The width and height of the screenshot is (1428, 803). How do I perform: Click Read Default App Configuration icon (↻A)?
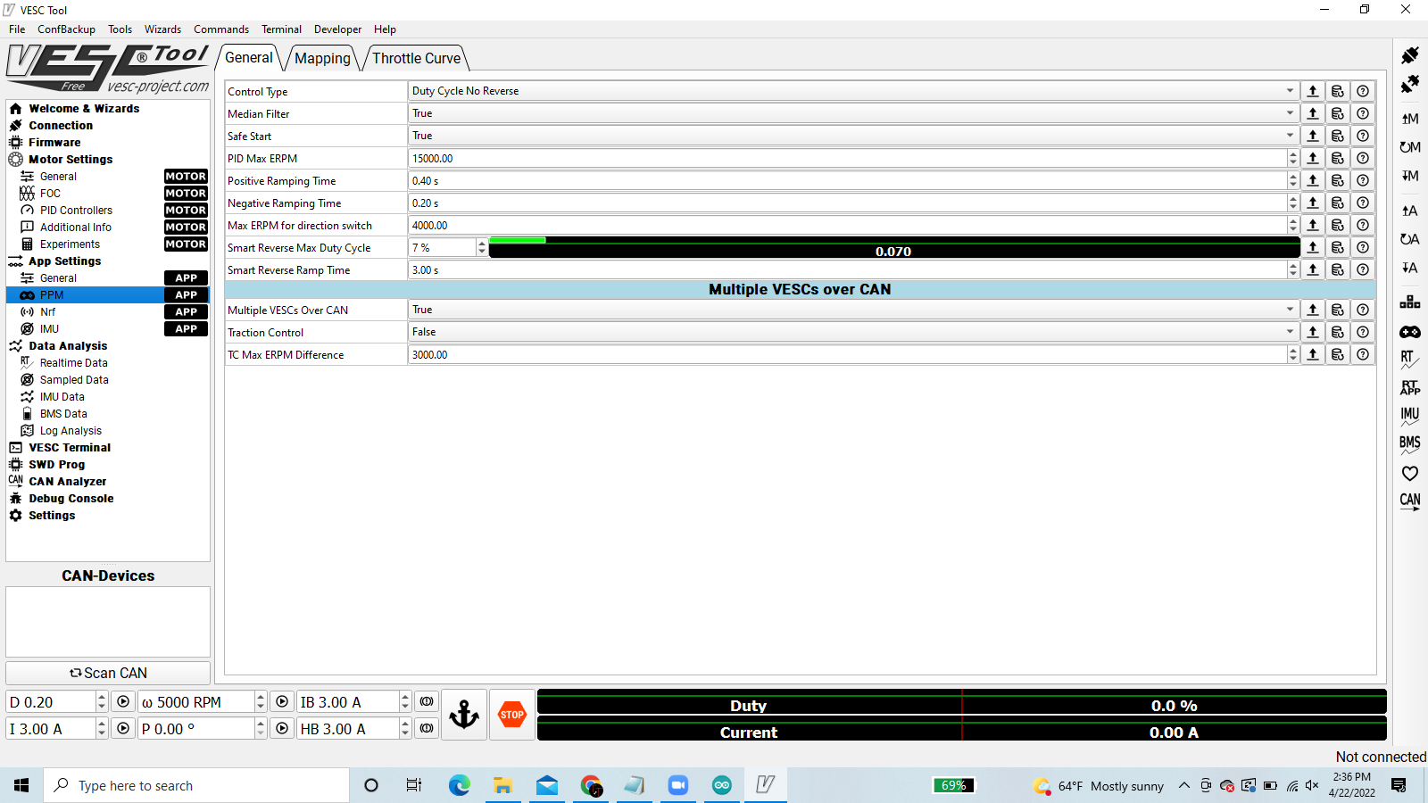point(1410,239)
